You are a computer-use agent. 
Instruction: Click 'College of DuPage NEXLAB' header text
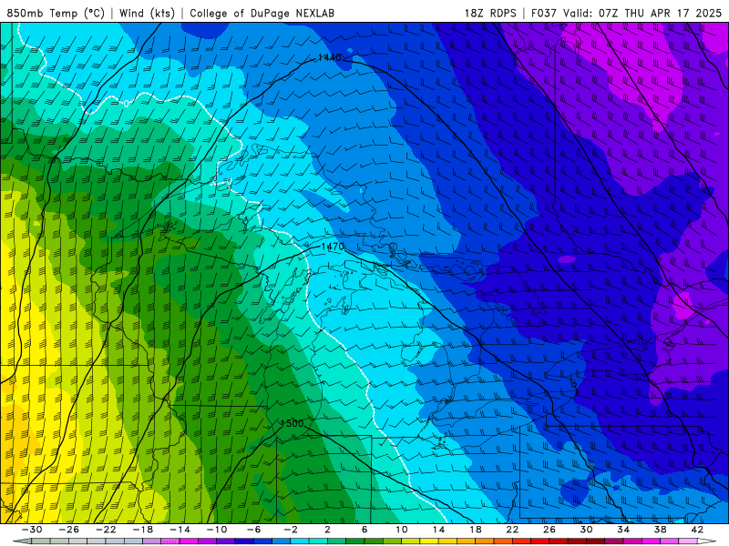pyautogui.click(x=262, y=13)
